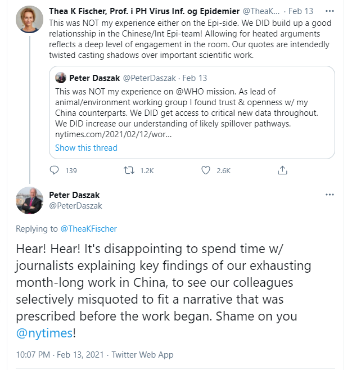The image size is (361, 370).
Task: Click the Show this thread link
Action: [x=86, y=148]
